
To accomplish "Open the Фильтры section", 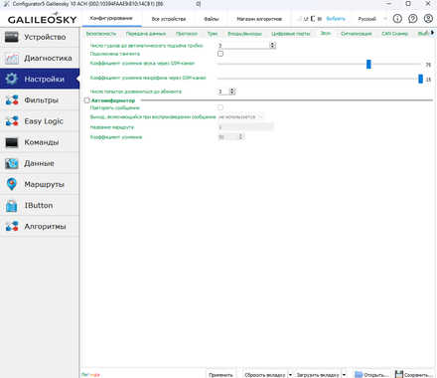I will click(40, 100).
